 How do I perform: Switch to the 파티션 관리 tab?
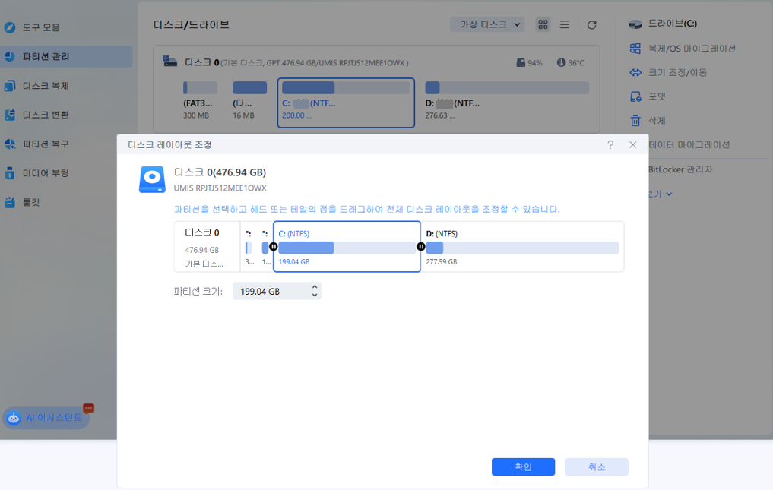tap(43, 55)
